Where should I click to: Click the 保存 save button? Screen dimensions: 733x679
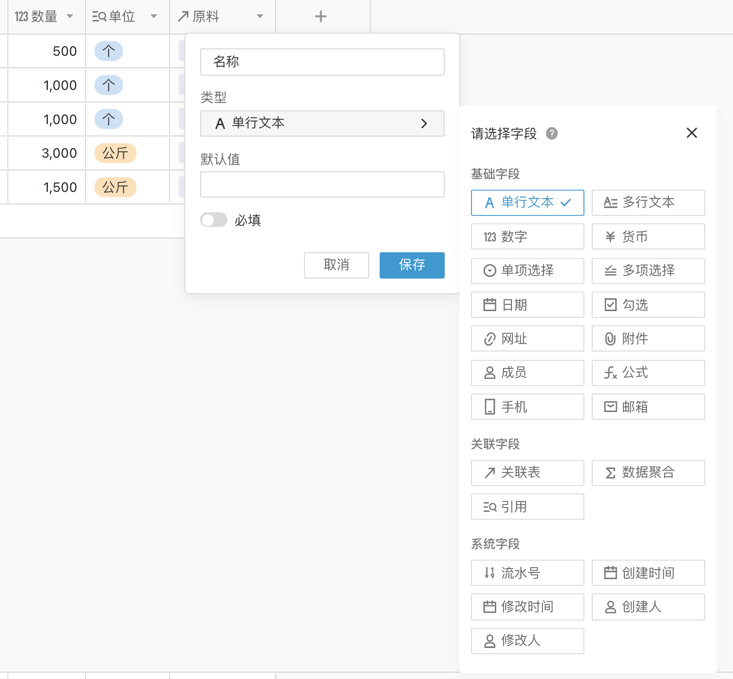(412, 265)
